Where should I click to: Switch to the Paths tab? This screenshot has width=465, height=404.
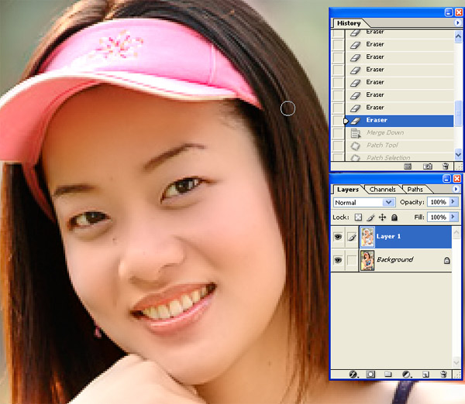[x=415, y=190]
